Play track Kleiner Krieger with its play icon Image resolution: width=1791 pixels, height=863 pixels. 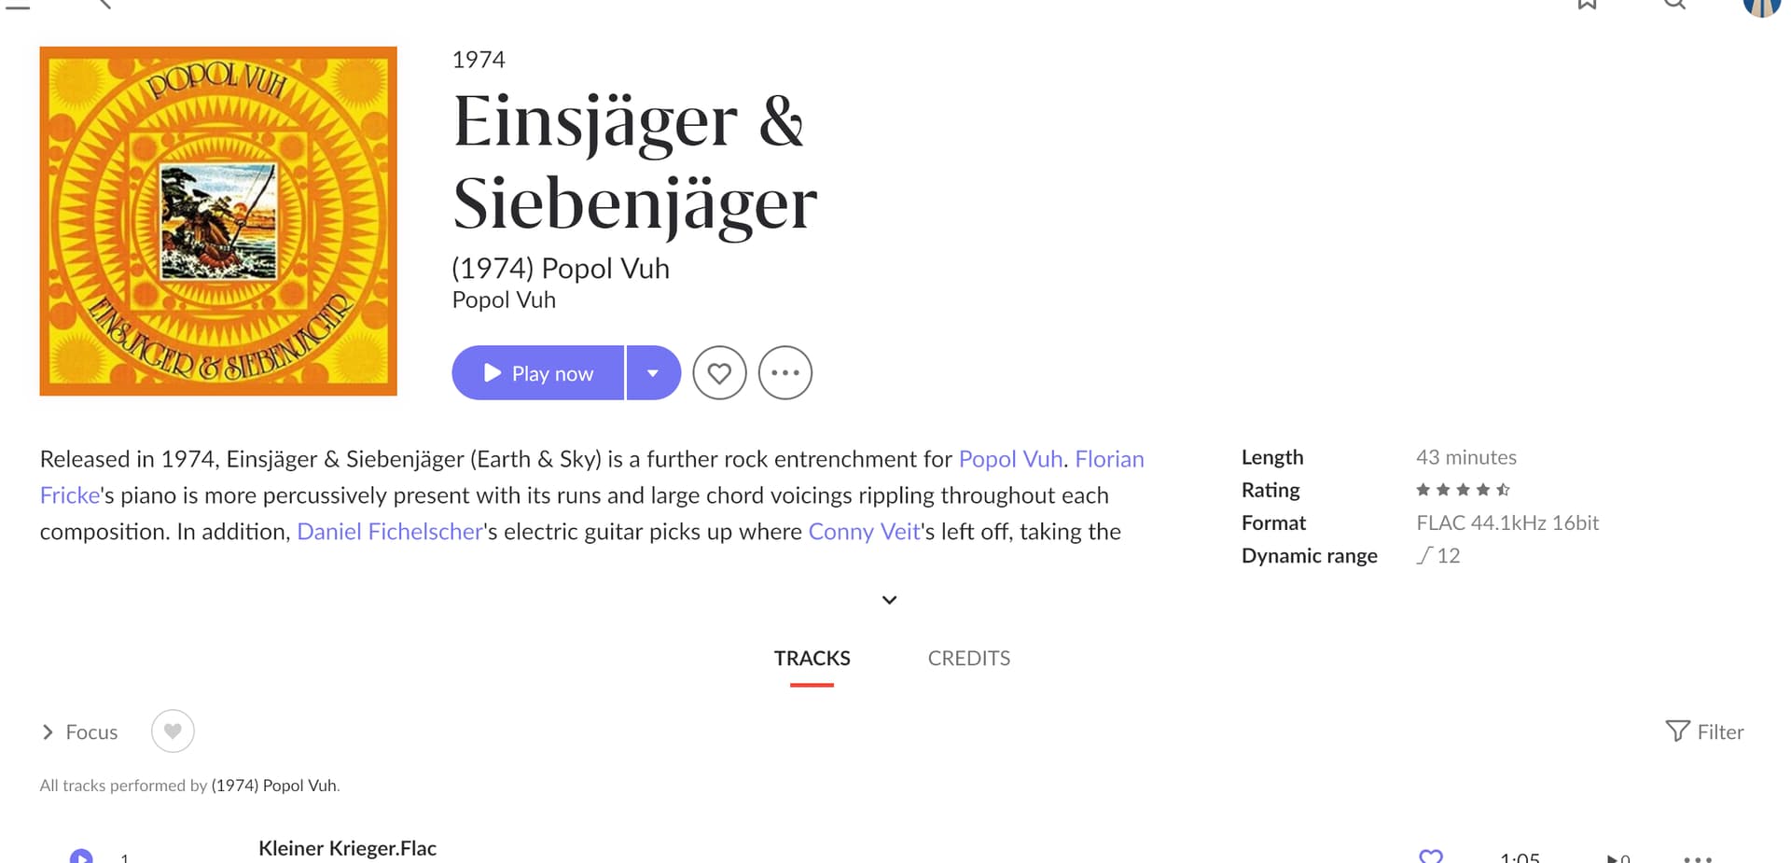(81, 856)
